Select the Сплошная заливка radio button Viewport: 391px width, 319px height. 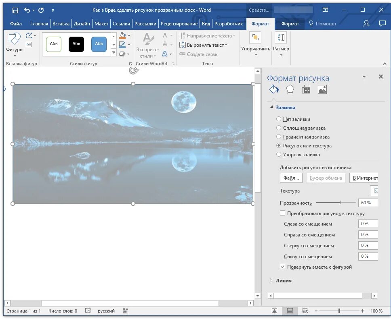279,128
